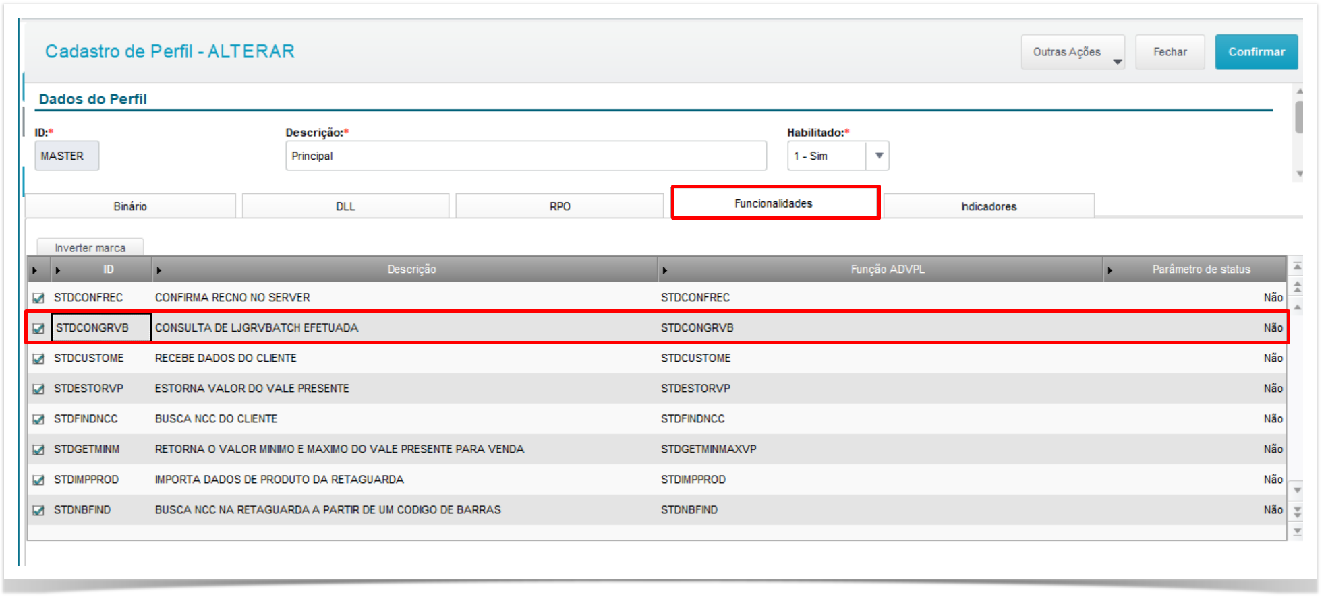Toggle checkbox for STDIMPPROD row
1326x599 pixels.
pyautogui.click(x=38, y=480)
